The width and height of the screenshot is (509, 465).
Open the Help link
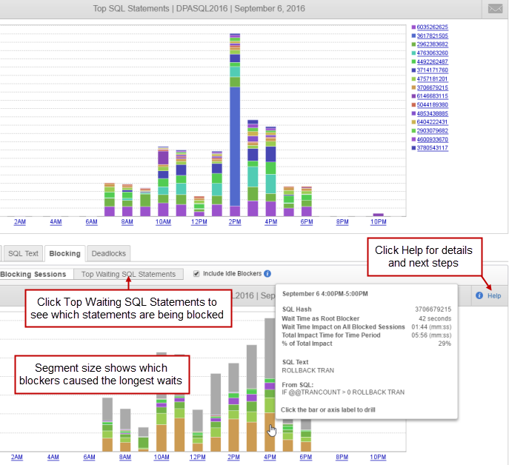click(x=494, y=295)
